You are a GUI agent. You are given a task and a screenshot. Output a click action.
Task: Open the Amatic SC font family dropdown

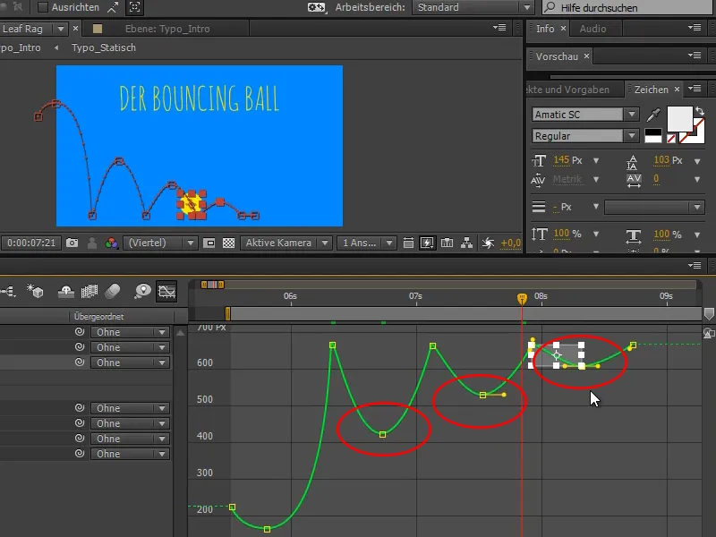click(585, 115)
